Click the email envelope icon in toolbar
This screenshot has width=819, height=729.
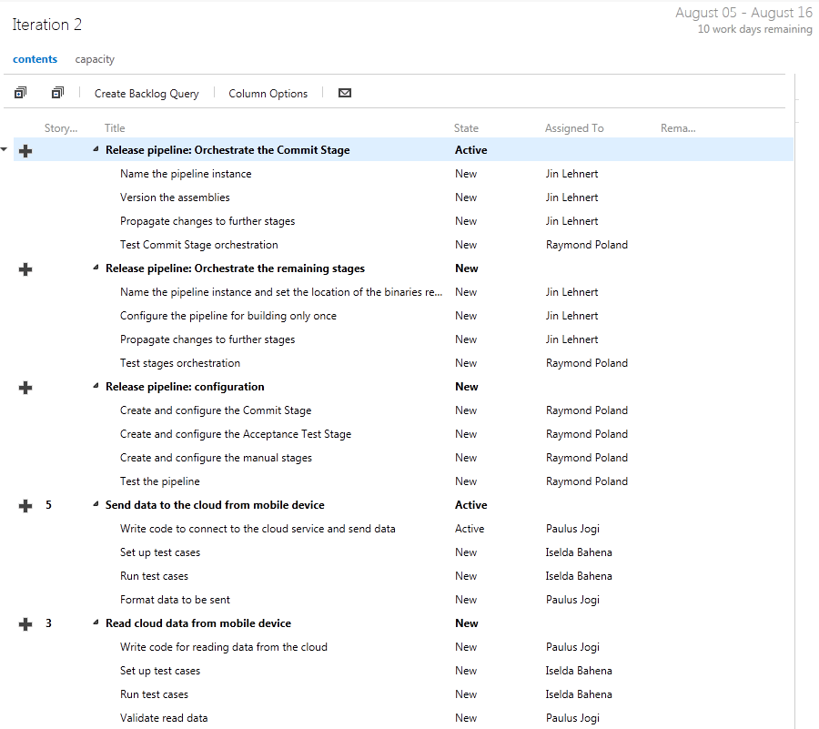point(345,93)
